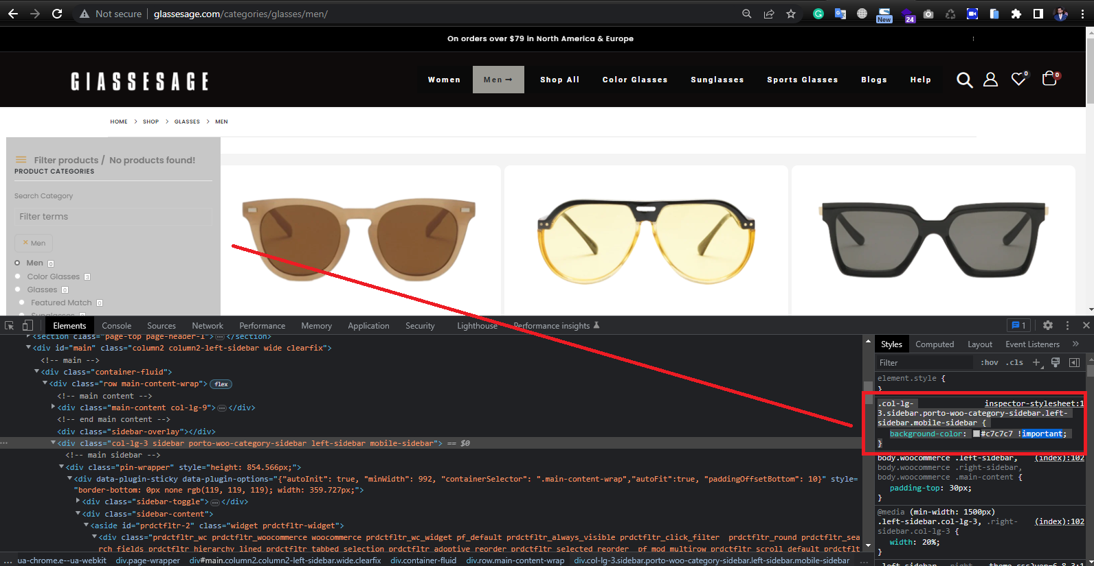Toggle the .cls element classes option
The image size is (1094, 566).
coord(1015,362)
